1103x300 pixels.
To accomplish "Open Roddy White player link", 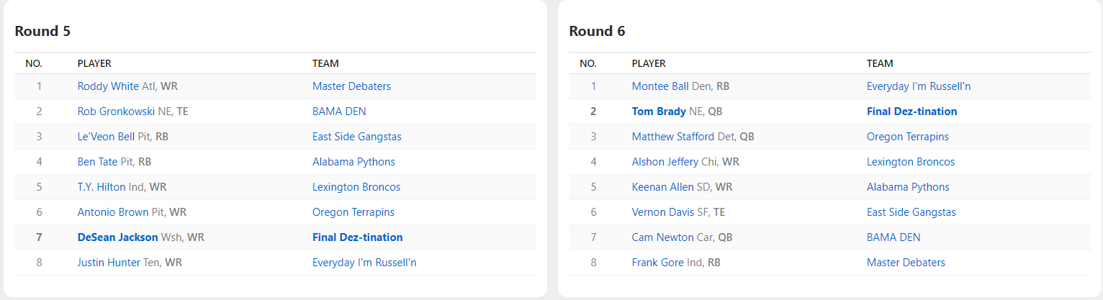I will (108, 86).
